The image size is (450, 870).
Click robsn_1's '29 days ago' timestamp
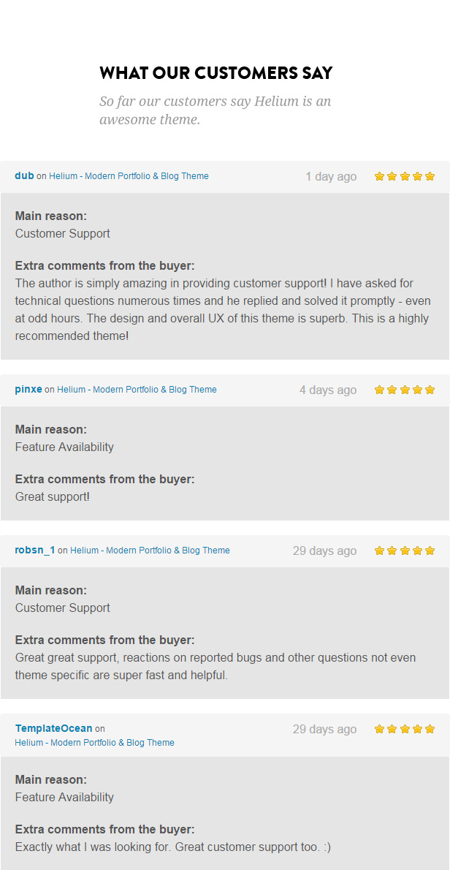pos(325,551)
